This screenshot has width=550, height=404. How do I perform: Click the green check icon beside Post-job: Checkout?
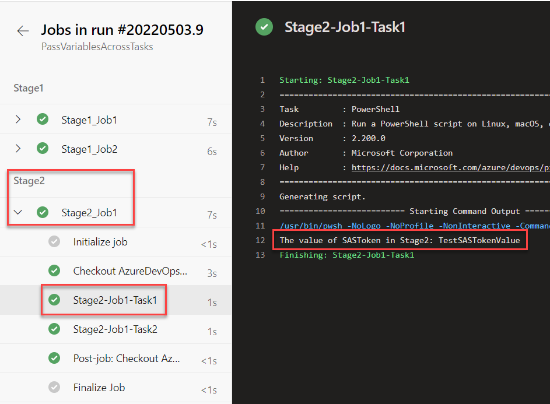(54, 358)
